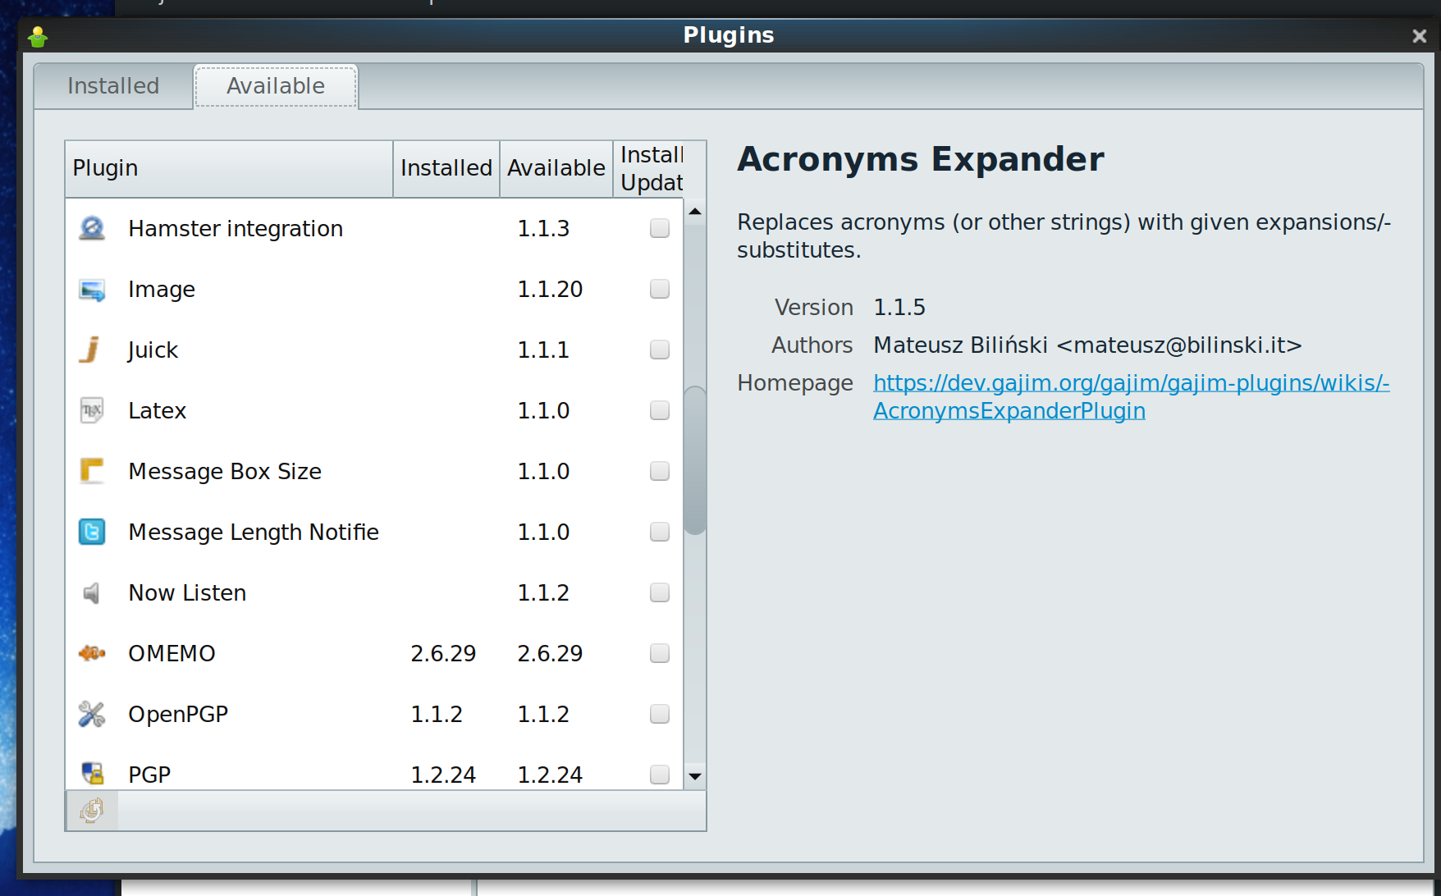Click the Install/Update column header

[649, 168]
